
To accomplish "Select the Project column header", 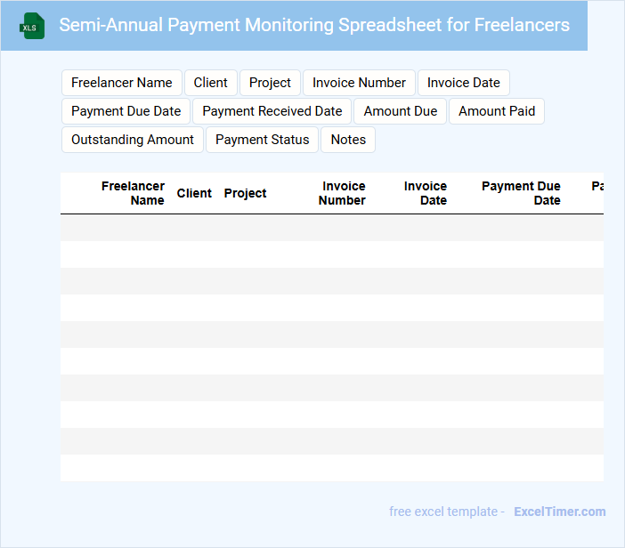I will [x=245, y=193].
